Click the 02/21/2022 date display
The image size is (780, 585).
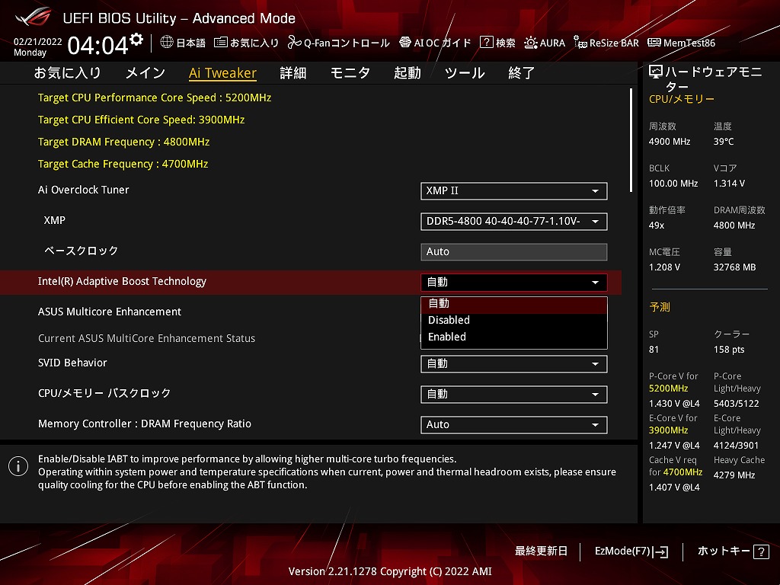[x=38, y=42]
